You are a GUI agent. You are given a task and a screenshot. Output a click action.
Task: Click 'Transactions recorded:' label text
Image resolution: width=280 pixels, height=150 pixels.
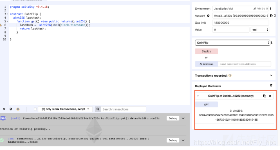pos(211,75)
